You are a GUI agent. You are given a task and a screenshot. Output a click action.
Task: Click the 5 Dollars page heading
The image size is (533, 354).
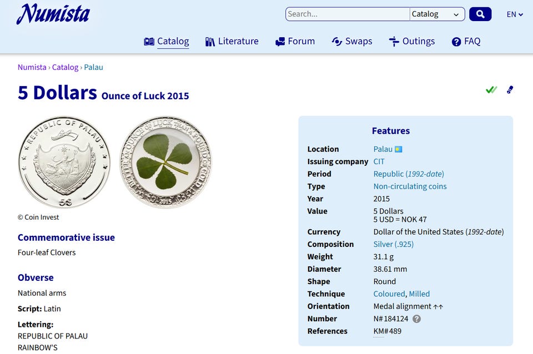coord(57,93)
